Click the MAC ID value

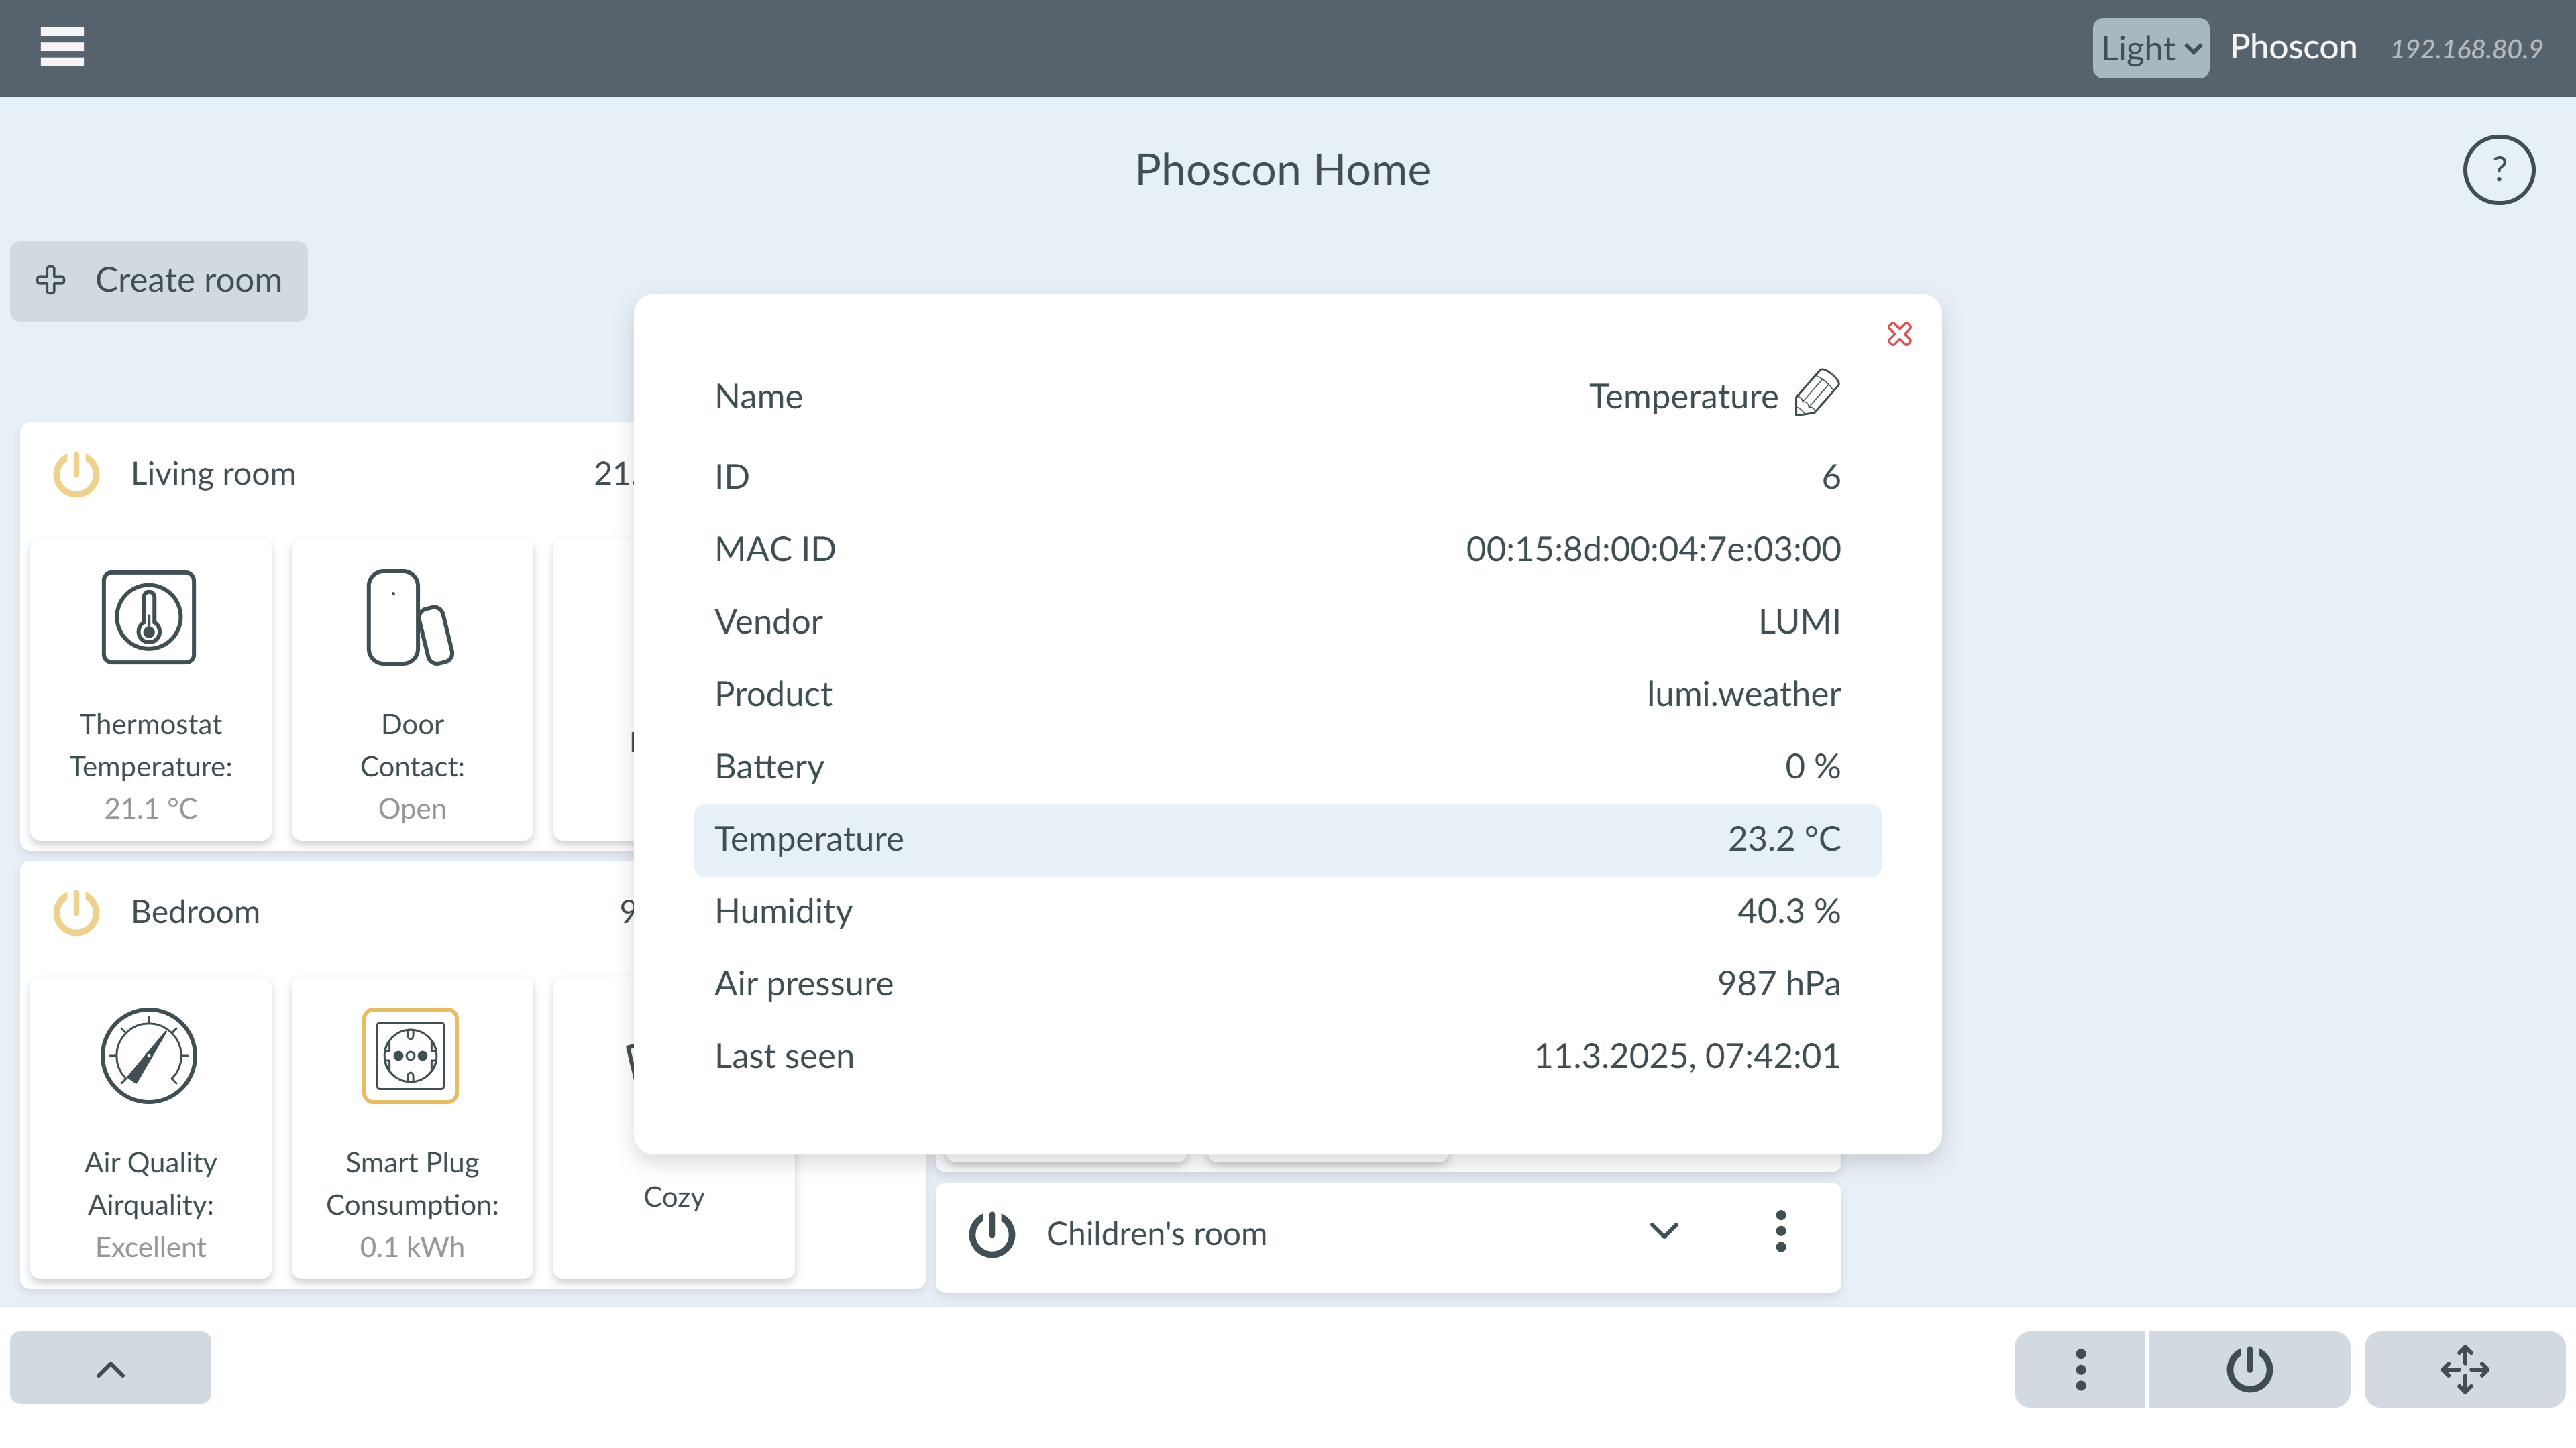point(1653,550)
